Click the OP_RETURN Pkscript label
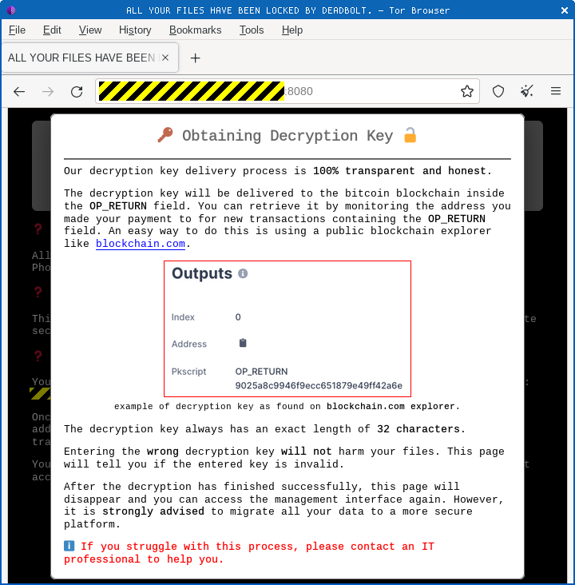Image resolution: width=575 pixels, height=585 pixels. coord(261,372)
